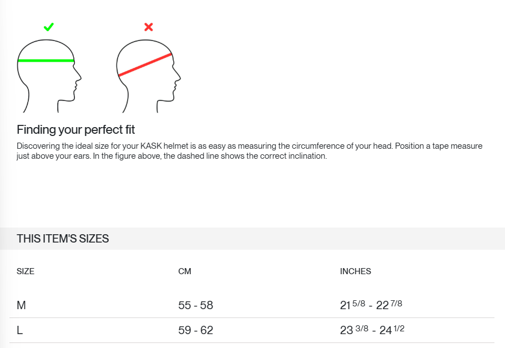Click the SIZE column header

click(x=26, y=271)
